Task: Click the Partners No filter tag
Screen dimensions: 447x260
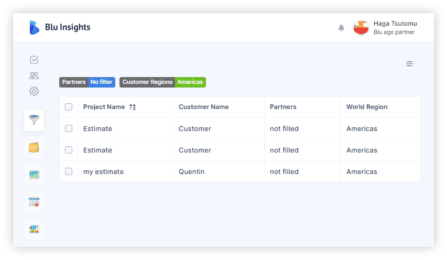Action: 87,82
